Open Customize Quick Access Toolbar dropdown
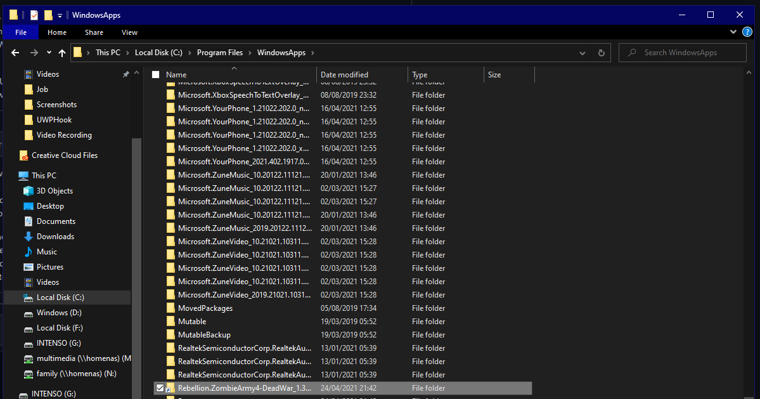760x399 pixels. (60, 15)
